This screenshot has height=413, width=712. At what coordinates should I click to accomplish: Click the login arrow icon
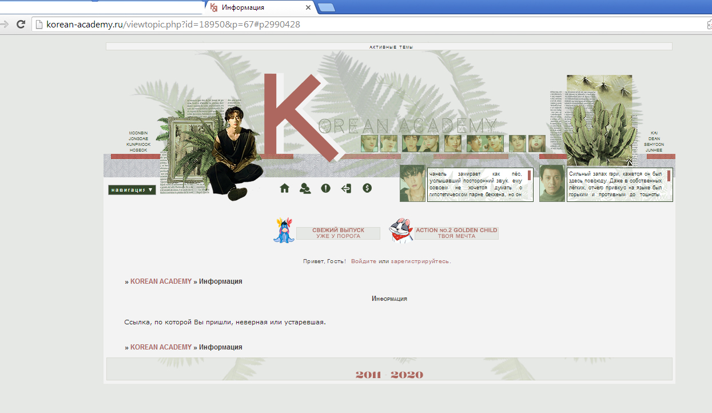pyautogui.click(x=346, y=188)
